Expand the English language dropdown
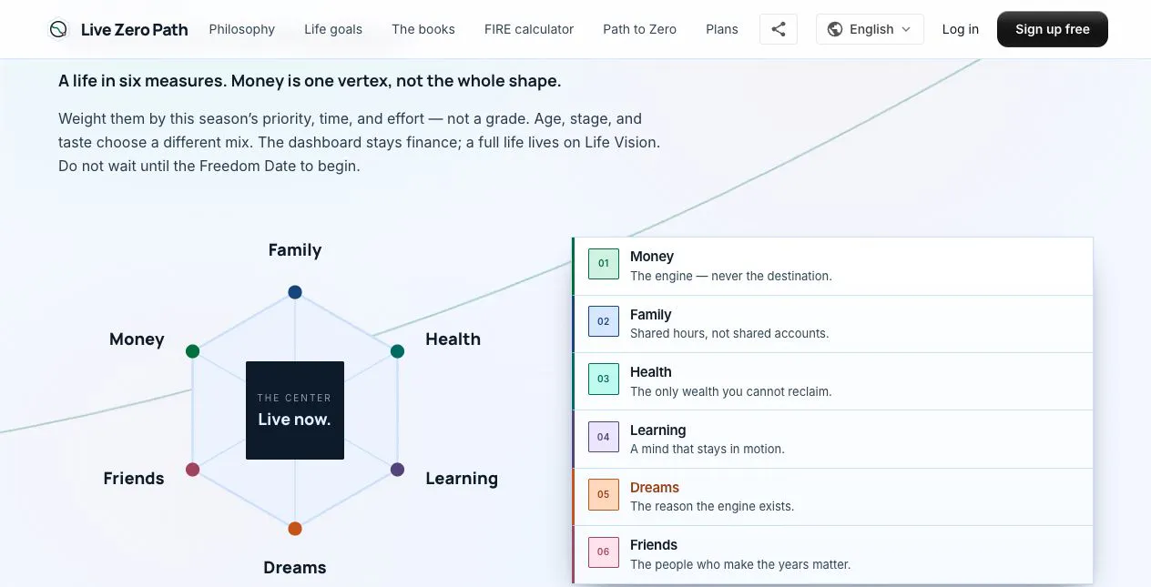1151x587 pixels. pyautogui.click(x=870, y=29)
